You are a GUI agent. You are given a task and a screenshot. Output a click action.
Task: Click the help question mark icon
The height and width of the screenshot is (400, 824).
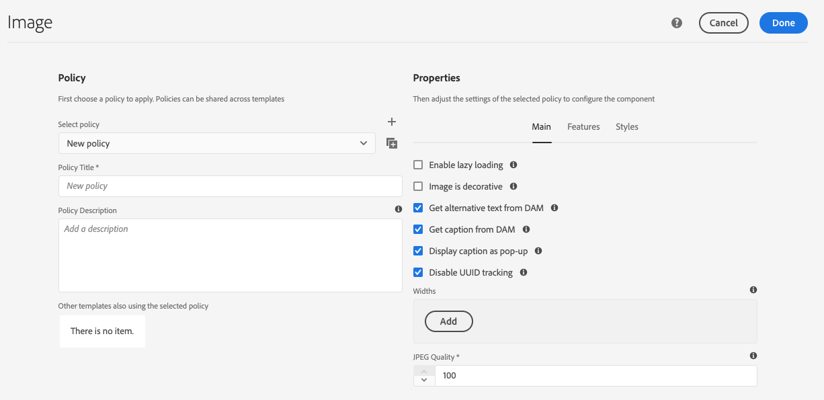click(x=677, y=23)
